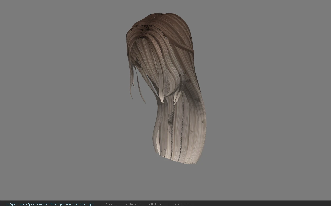Click the file path person_h_misaki.gr2 in status bar
The width and height of the screenshot is (331, 206).
pyautogui.click(x=50, y=204)
